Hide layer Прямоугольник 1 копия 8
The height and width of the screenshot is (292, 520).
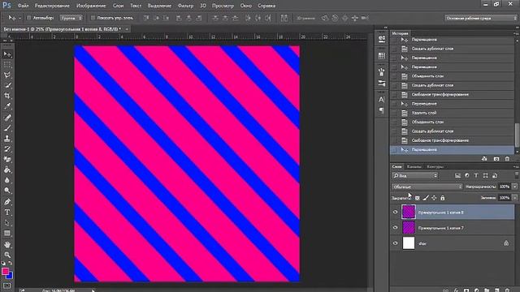pos(395,213)
